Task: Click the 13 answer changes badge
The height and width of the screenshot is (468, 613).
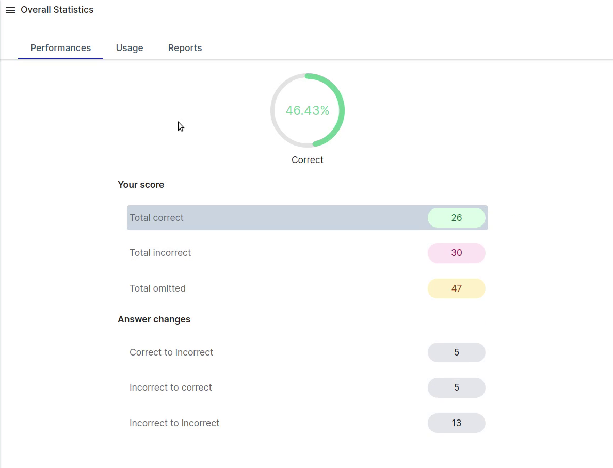Action: [456, 423]
